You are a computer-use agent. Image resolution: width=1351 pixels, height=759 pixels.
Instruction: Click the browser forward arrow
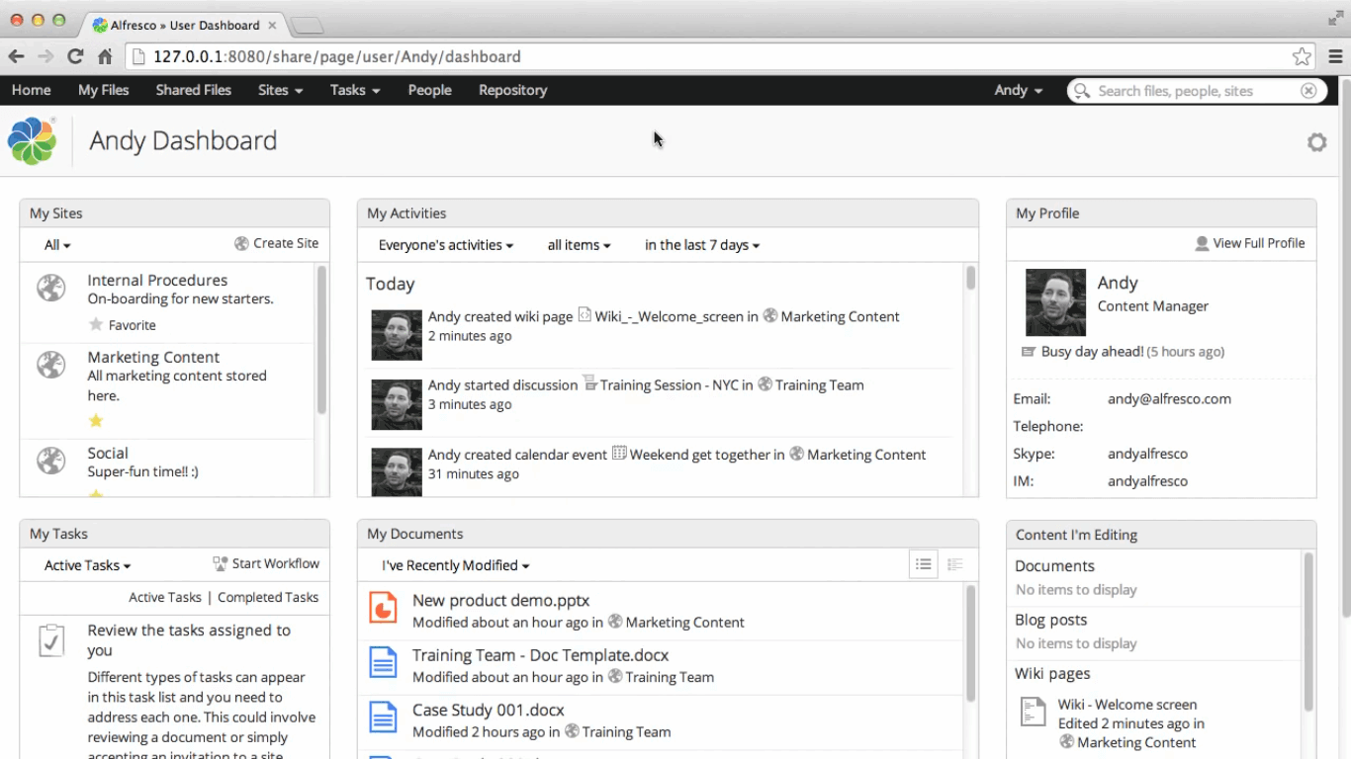[45, 56]
